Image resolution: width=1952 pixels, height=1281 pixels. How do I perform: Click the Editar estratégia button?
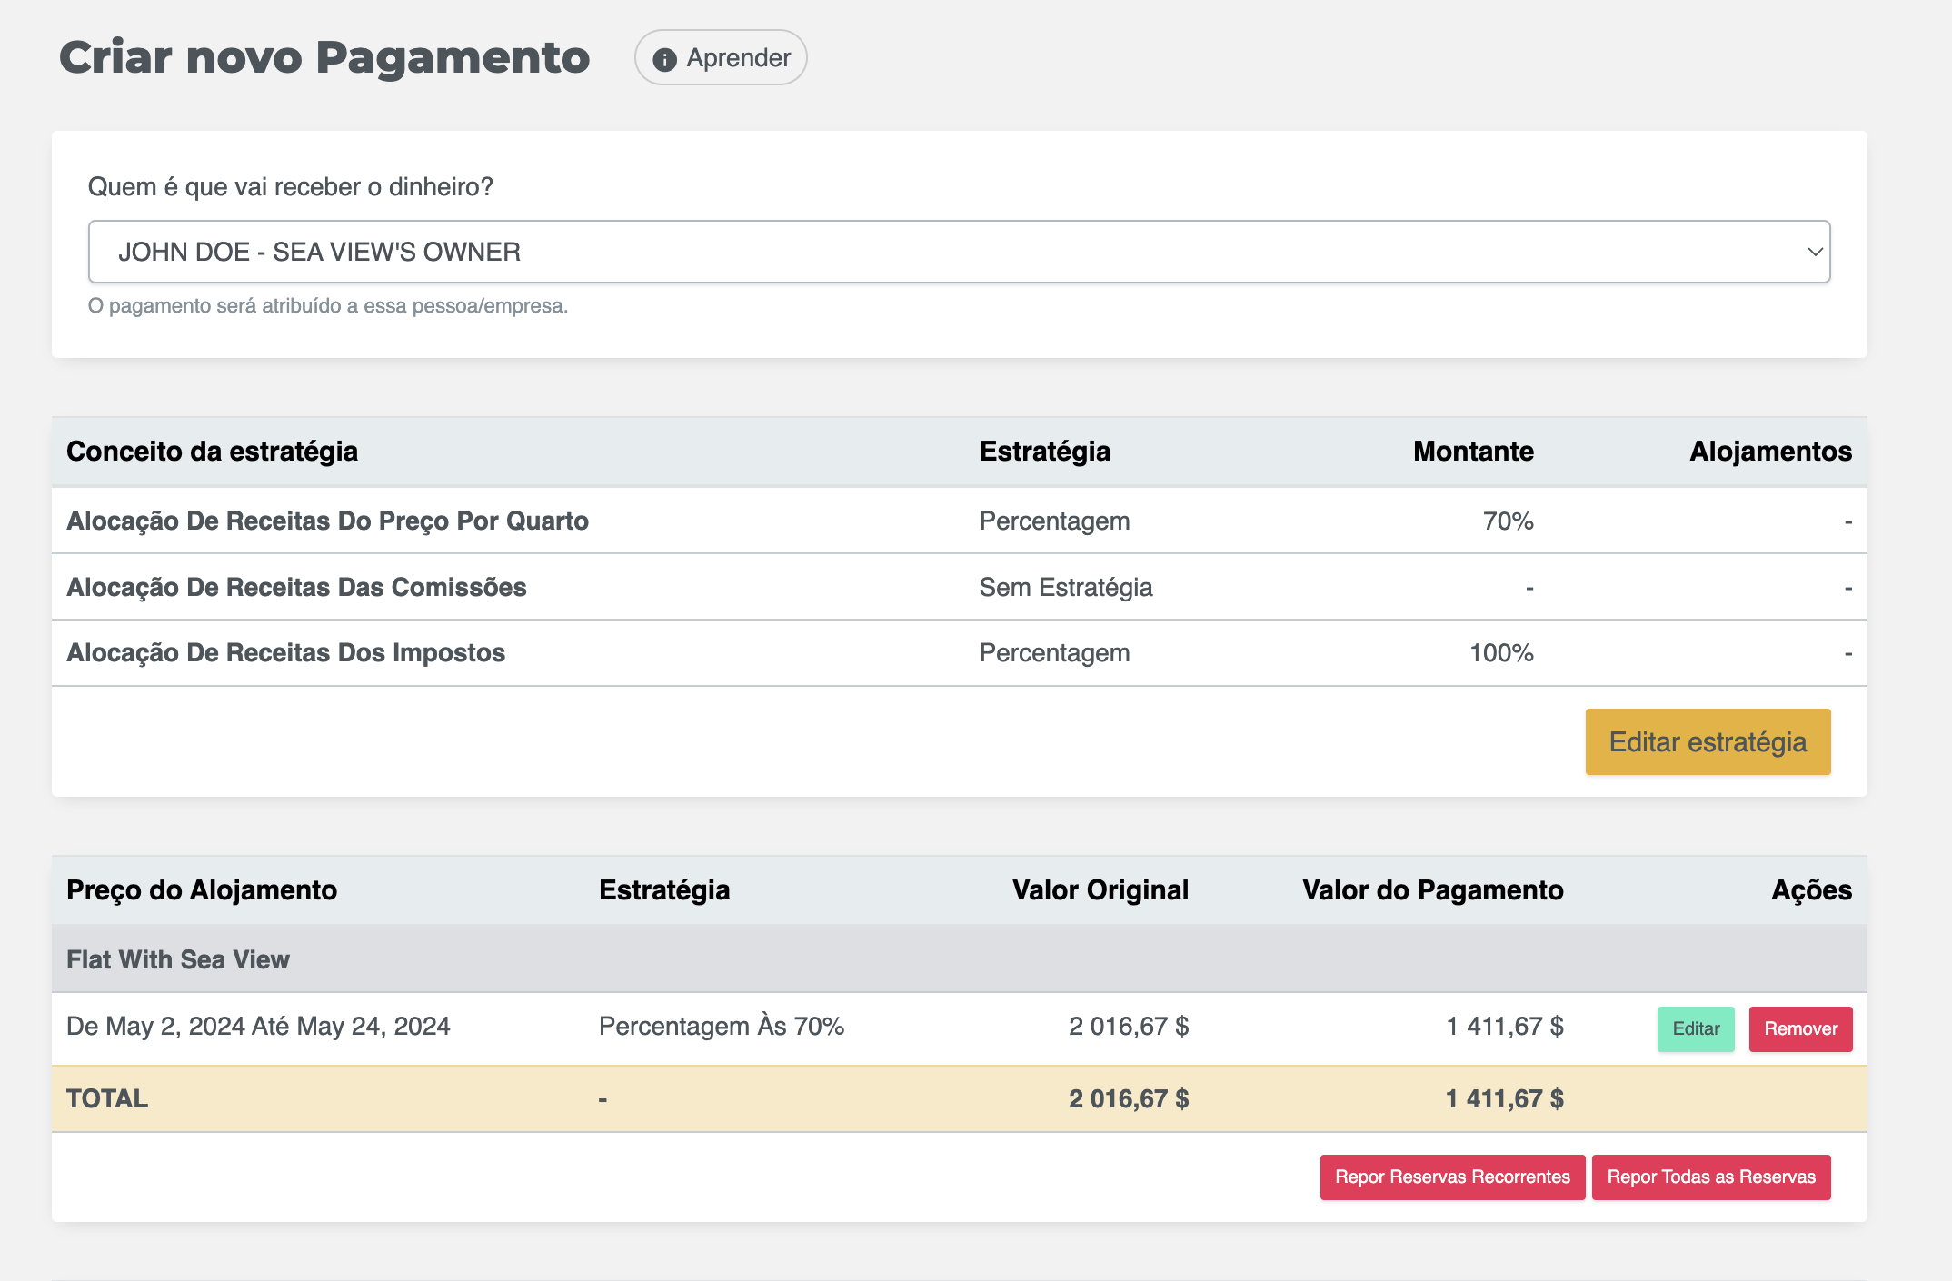(x=1707, y=741)
